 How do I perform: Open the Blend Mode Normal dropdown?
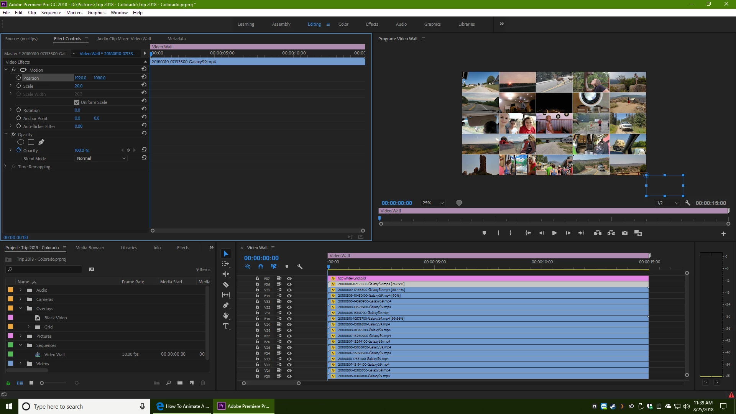pyautogui.click(x=100, y=158)
